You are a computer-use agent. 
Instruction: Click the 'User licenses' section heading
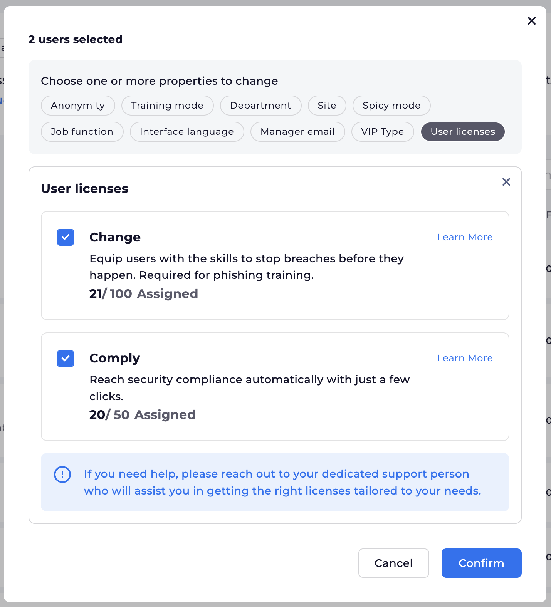click(x=85, y=189)
